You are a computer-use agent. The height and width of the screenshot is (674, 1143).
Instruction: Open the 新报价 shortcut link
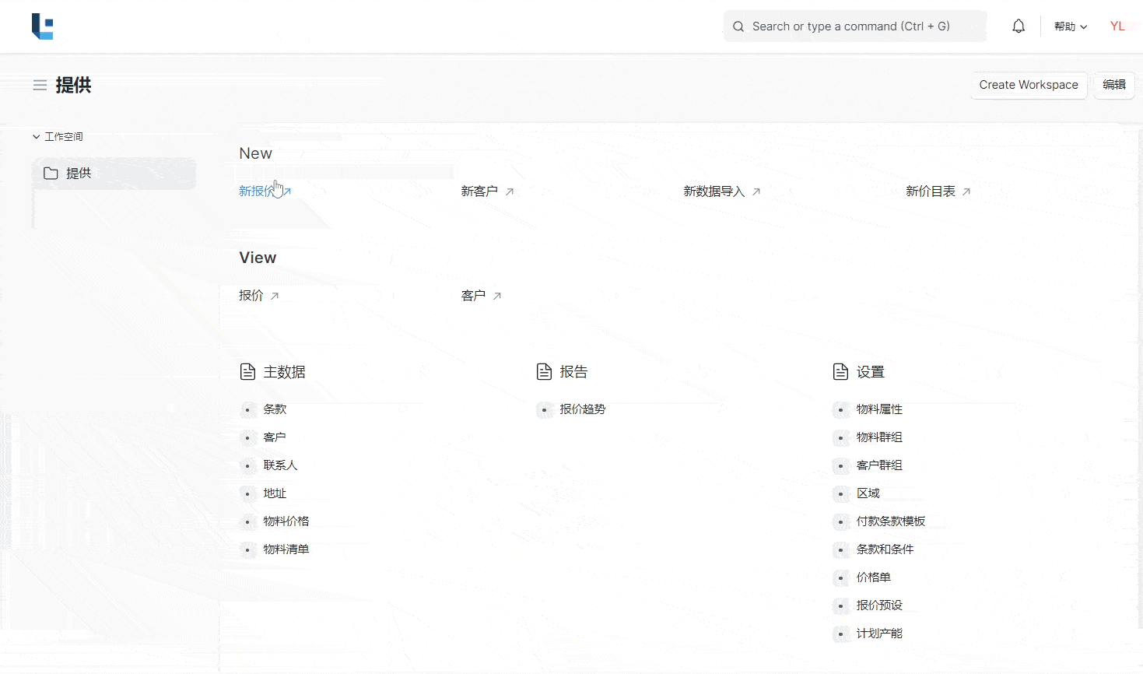257,191
